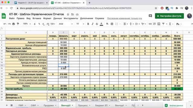Open the zoom 100% dropdown
This screenshot has width=193, height=108.
27,24
